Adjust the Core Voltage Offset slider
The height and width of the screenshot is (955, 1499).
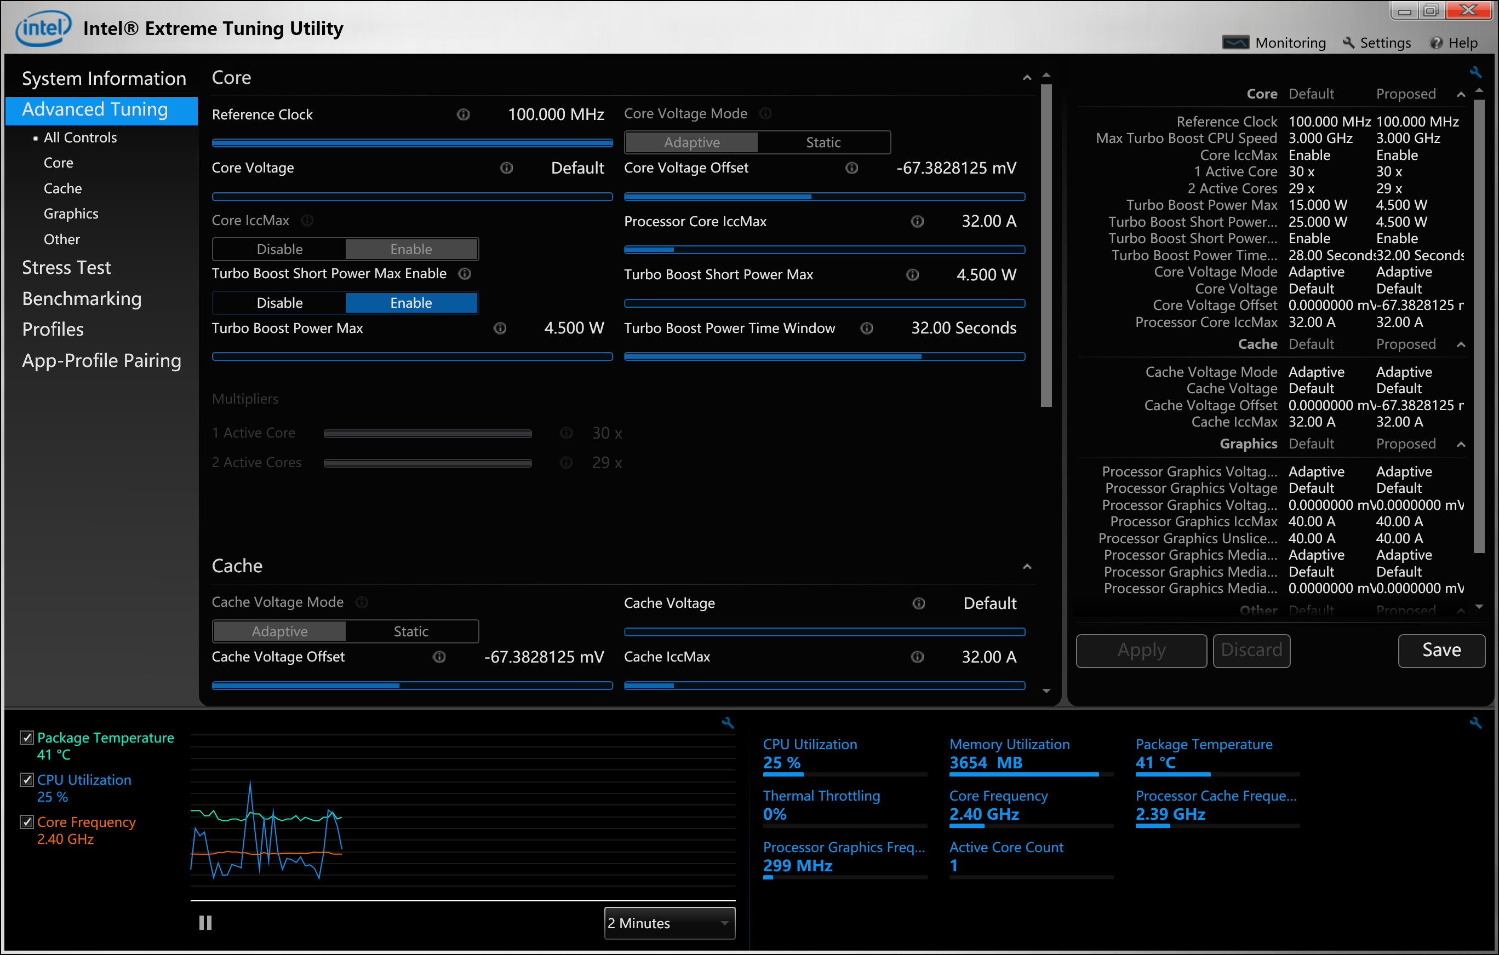pos(811,197)
